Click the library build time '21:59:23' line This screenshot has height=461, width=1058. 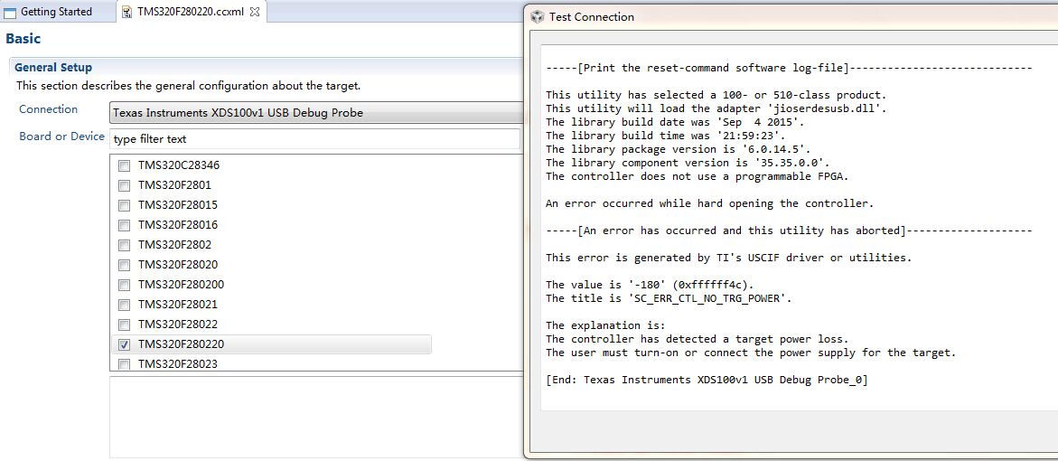(665, 136)
